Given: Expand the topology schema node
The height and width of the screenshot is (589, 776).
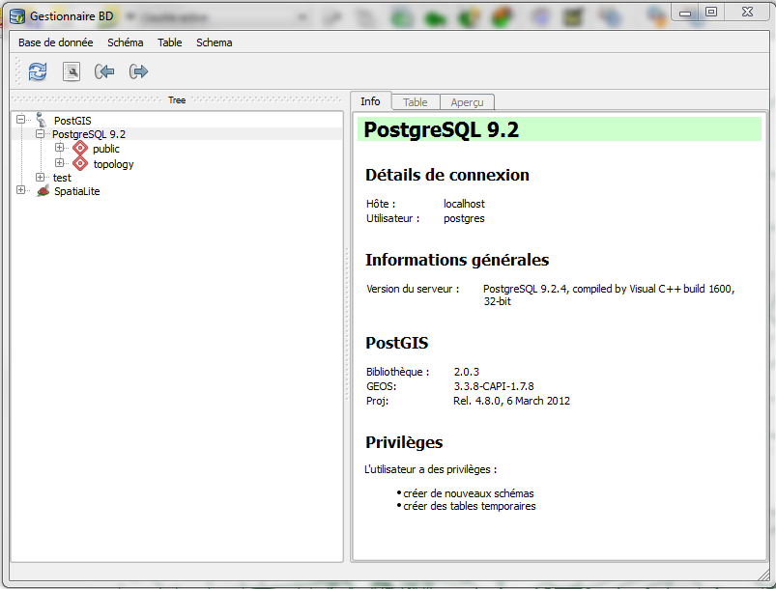Looking at the screenshot, I should click(59, 163).
